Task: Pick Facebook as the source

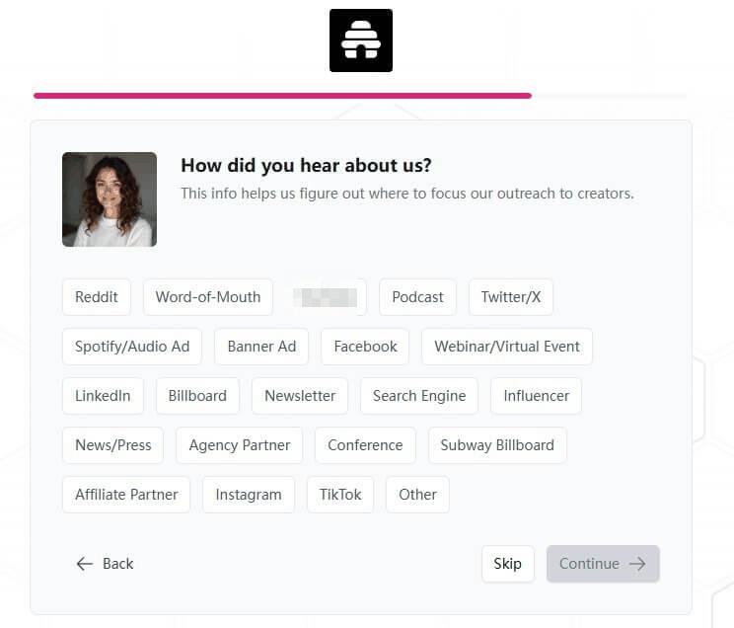Action: point(365,347)
